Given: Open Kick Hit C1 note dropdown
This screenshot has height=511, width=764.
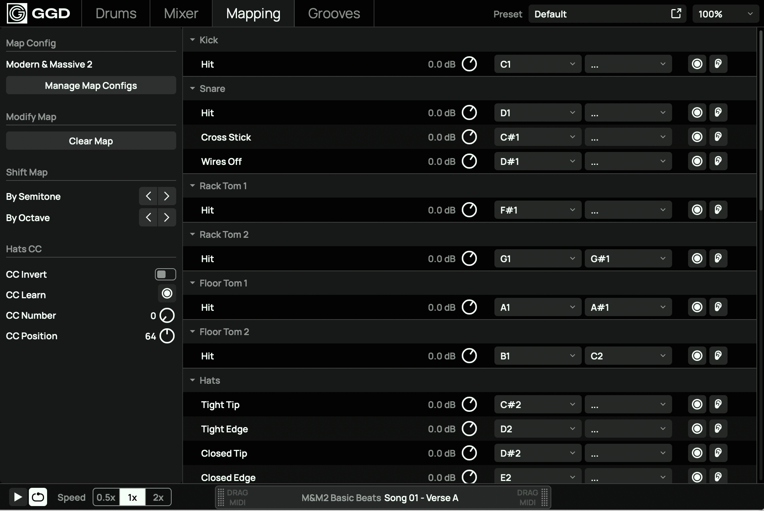Looking at the screenshot, I should [x=538, y=64].
